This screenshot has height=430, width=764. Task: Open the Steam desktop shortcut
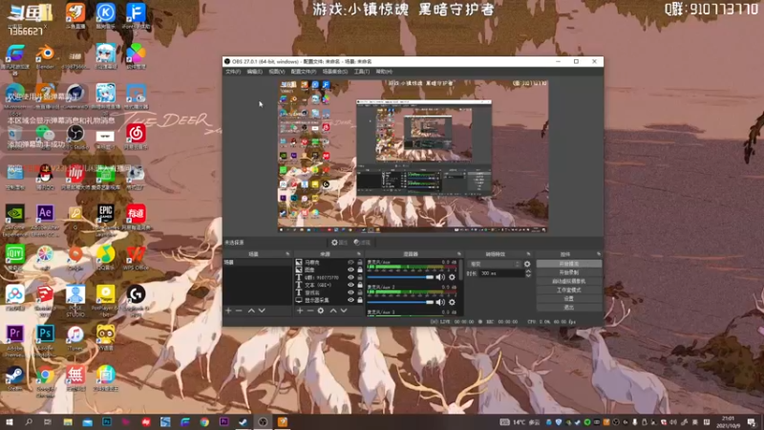coord(14,377)
